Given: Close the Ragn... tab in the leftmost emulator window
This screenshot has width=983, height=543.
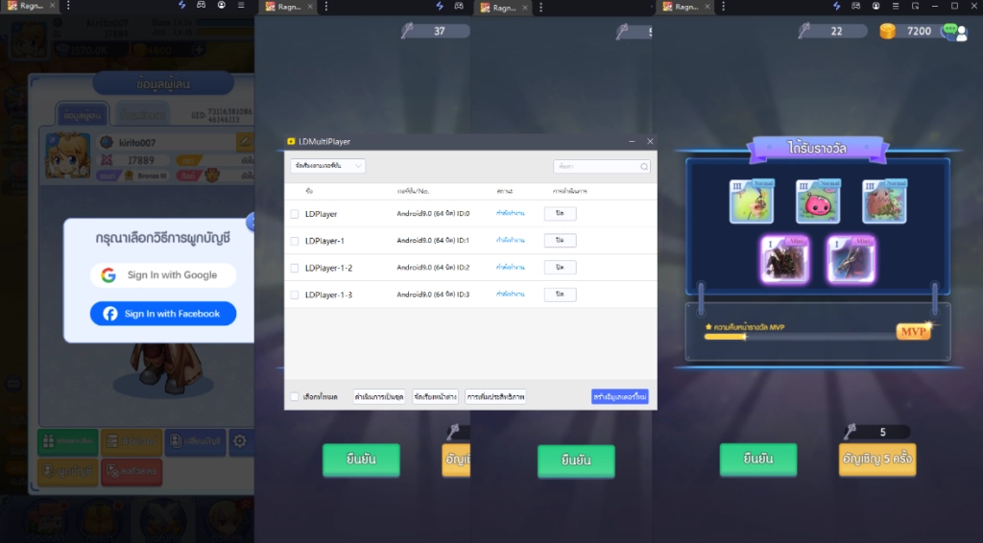Looking at the screenshot, I should (52, 6).
